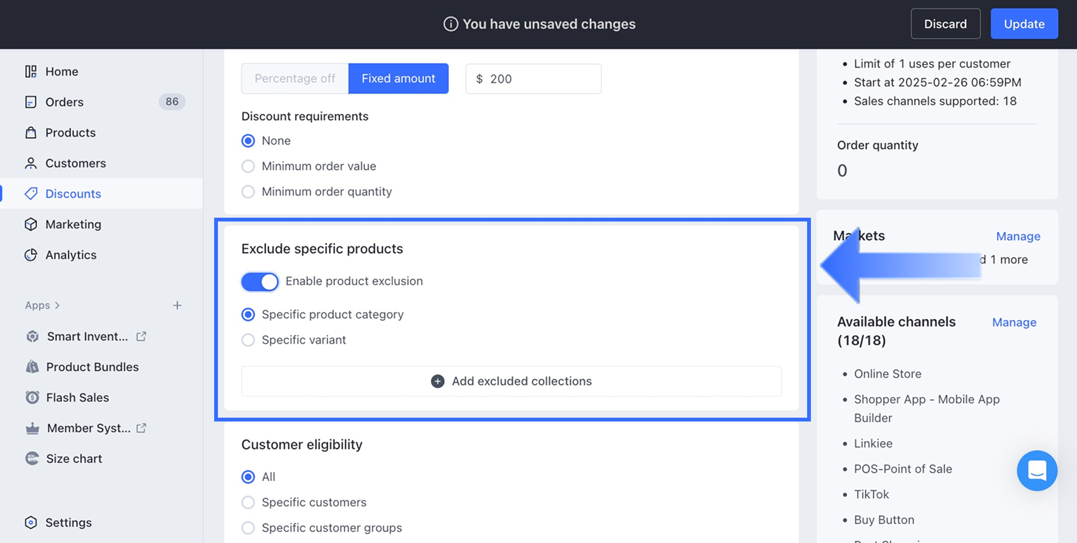The image size is (1077, 543).
Task: Click the Settings gear icon
Action: pos(31,523)
